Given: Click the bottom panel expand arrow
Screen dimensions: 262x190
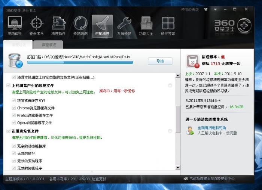Looking at the screenshot, I should pyautogui.click(x=92, y=171).
